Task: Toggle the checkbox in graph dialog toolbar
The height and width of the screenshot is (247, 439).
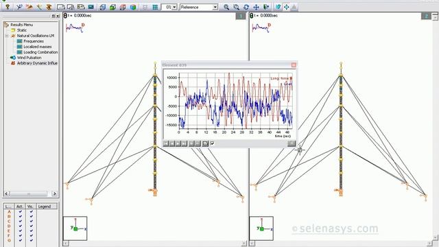Action: coord(212,143)
